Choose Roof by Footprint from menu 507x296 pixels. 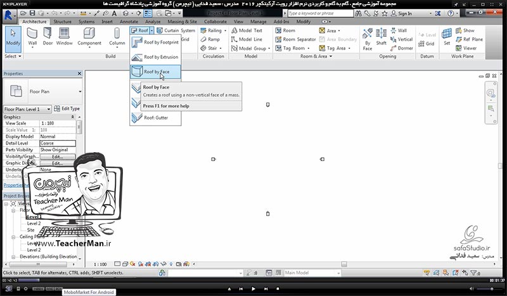tap(155, 42)
